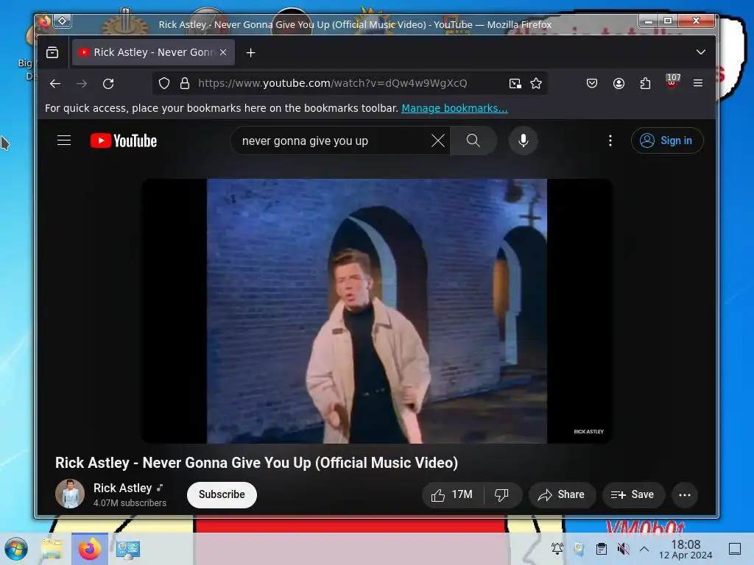This screenshot has width=754, height=565.
Task: Close the Rick Astley YouTube tab
Action: [x=223, y=52]
